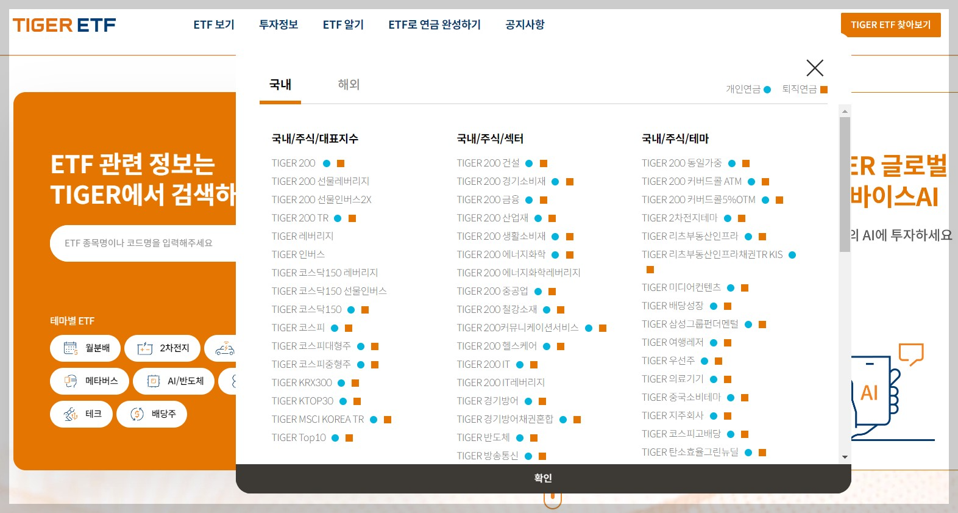Focus the ETF 종목명 search field

(x=143, y=243)
